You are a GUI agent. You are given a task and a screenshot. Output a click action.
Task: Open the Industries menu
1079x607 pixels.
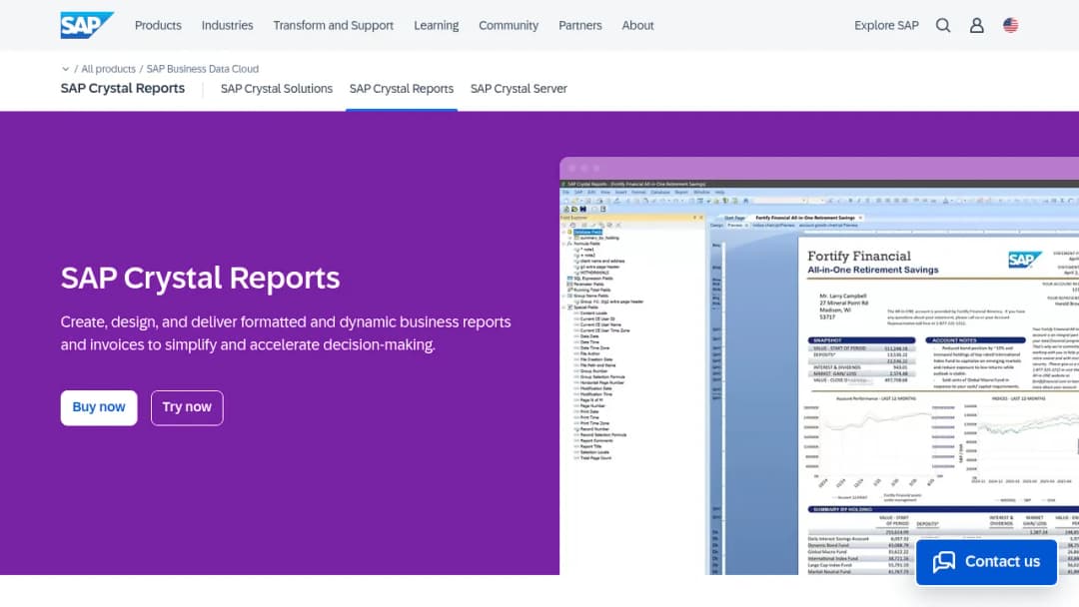pyautogui.click(x=227, y=25)
